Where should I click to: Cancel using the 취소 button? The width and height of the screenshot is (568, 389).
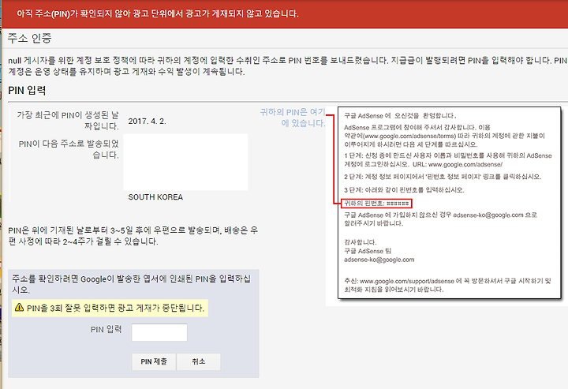click(x=199, y=361)
